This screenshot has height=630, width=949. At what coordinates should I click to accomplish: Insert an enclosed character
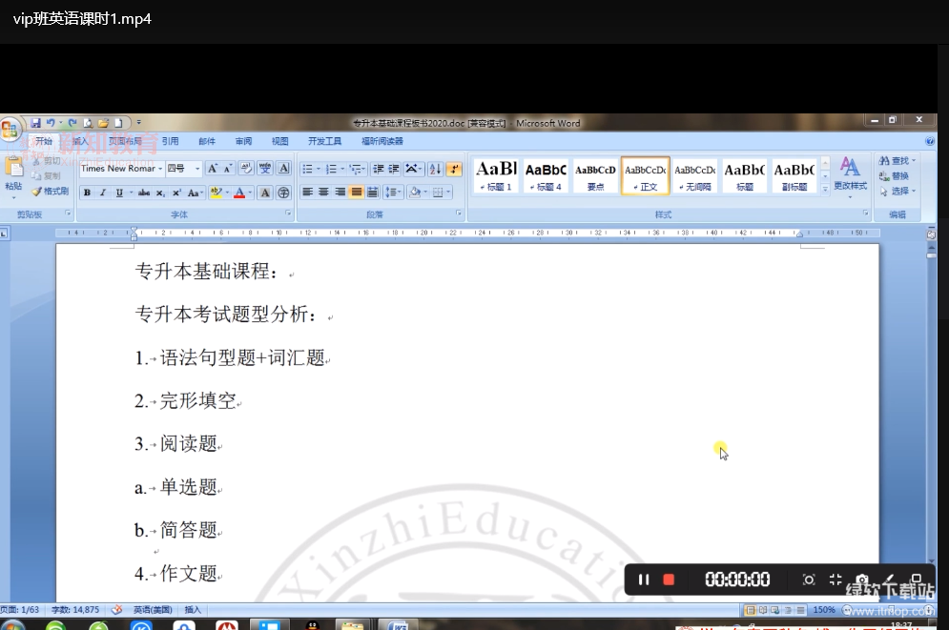point(283,193)
